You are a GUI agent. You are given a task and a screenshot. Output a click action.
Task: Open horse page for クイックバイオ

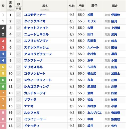click(35, 21)
